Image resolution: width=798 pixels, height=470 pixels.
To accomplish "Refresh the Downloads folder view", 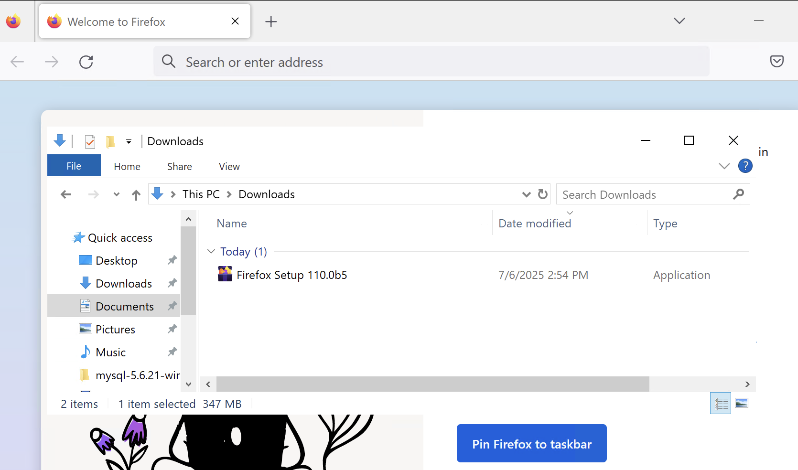I will click(542, 194).
